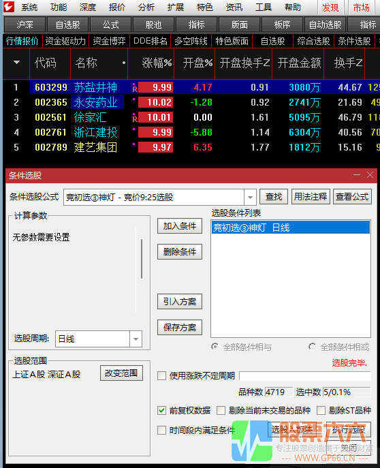Click the 自选股 toolbar button
The image size is (380, 468).
[x=67, y=25]
